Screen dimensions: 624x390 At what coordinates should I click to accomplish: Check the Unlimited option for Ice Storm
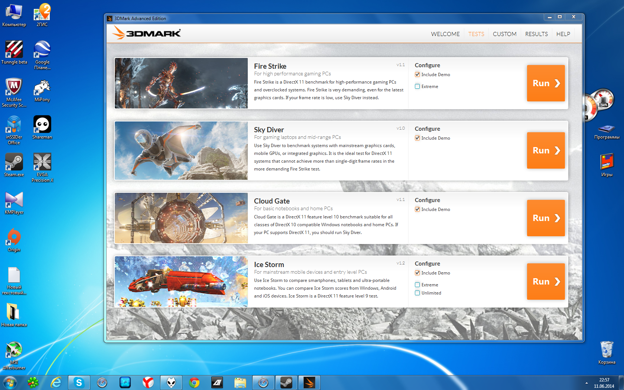point(417,293)
